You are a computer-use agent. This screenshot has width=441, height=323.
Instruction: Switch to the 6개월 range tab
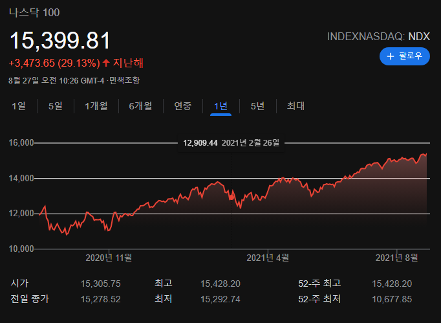(140, 106)
